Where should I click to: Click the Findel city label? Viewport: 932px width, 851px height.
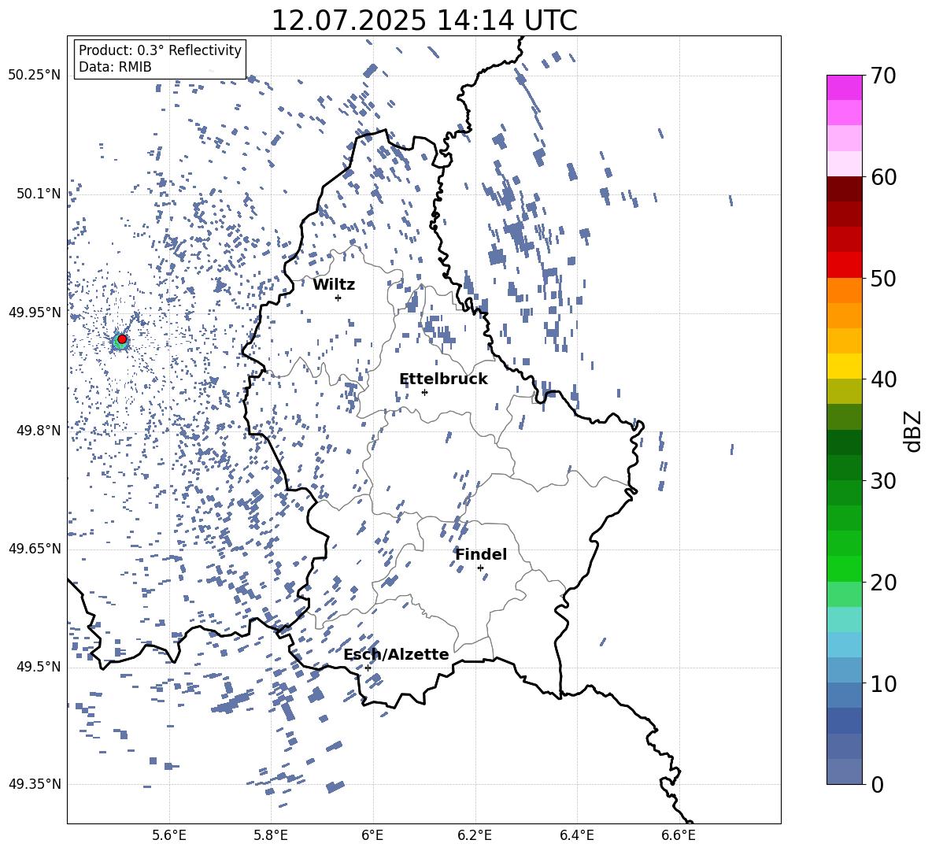click(x=481, y=554)
